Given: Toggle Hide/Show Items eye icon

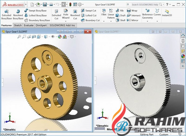Looking at the screenshot, I should pyautogui.click(x=53, y=37).
